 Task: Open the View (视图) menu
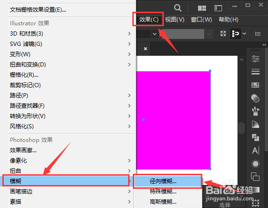click(x=175, y=20)
